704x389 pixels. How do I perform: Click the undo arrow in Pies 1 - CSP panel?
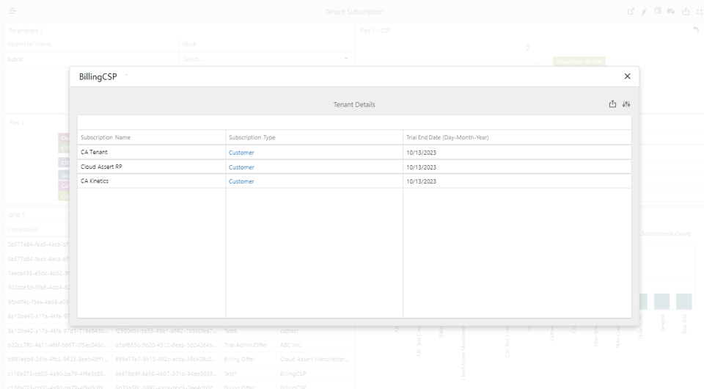click(x=696, y=30)
